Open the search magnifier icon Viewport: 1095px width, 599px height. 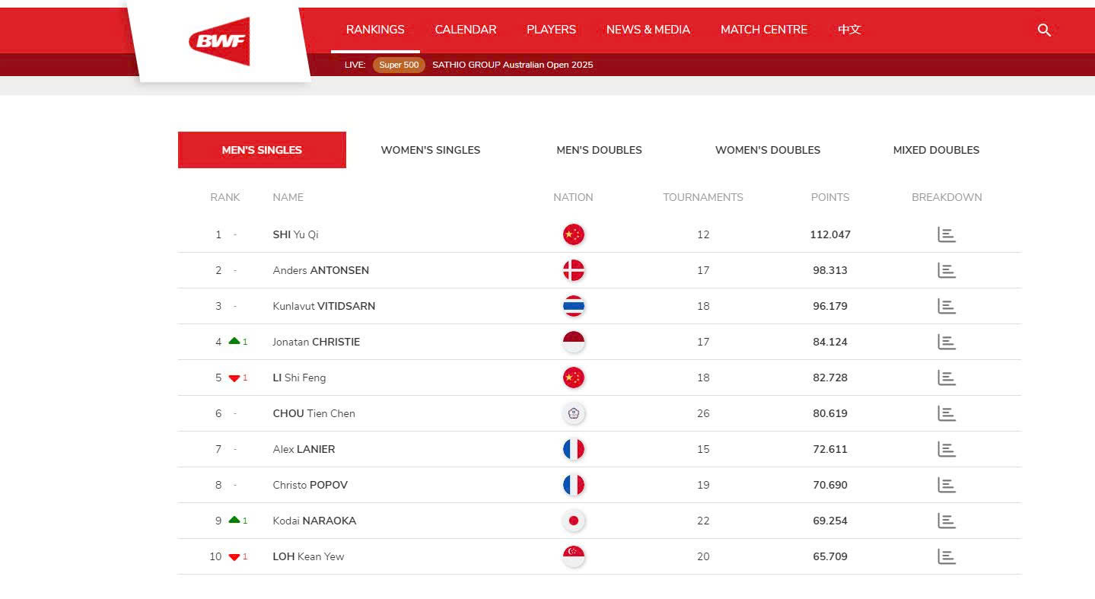click(x=1044, y=30)
